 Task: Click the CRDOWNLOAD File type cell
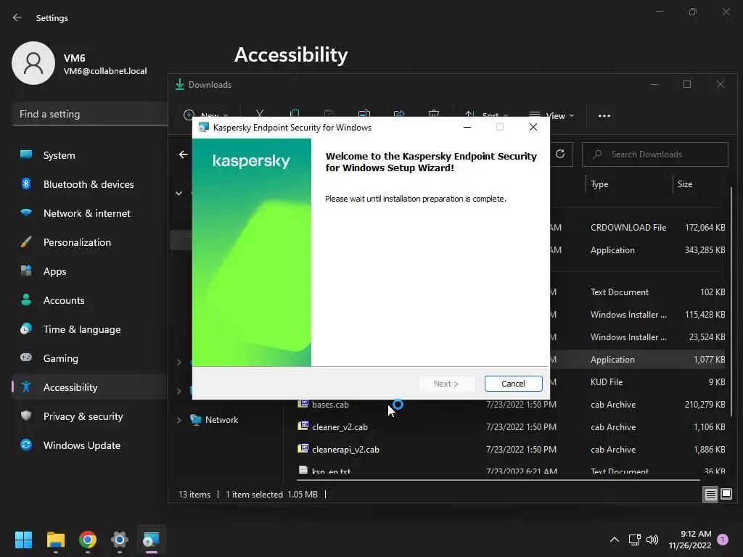tap(628, 227)
